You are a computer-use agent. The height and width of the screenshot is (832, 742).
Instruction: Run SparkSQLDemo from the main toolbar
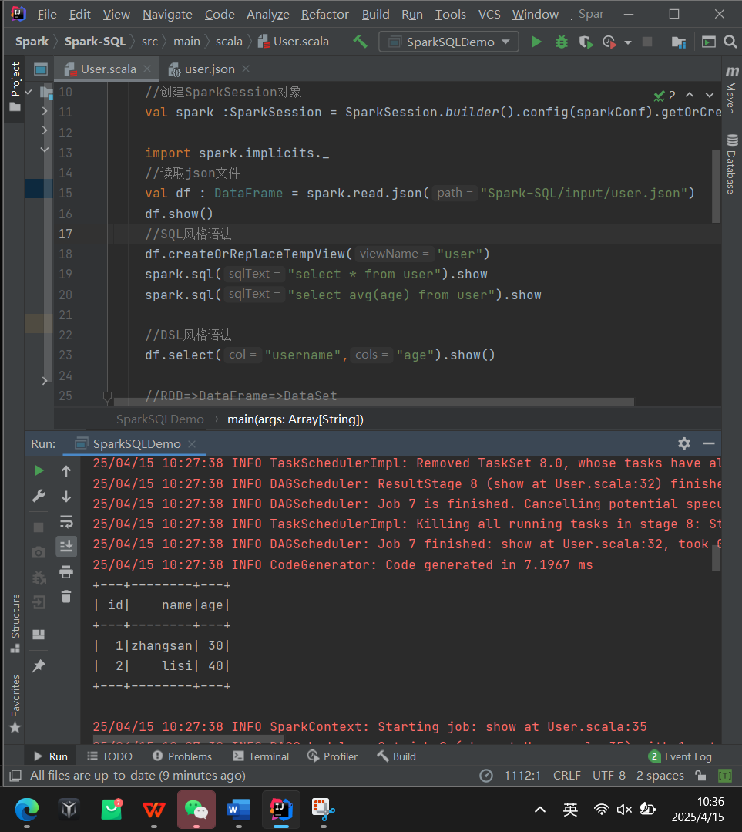tap(537, 42)
